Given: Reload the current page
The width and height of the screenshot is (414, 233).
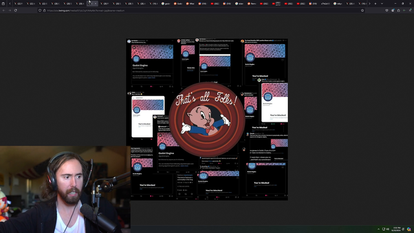Looking at the screenshot, I should coord(16,10).
